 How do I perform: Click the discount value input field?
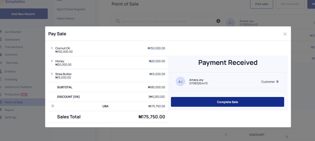[299, 137]
